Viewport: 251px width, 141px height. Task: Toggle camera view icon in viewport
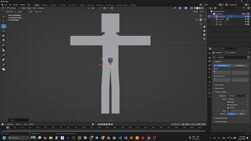coord(204,35)
